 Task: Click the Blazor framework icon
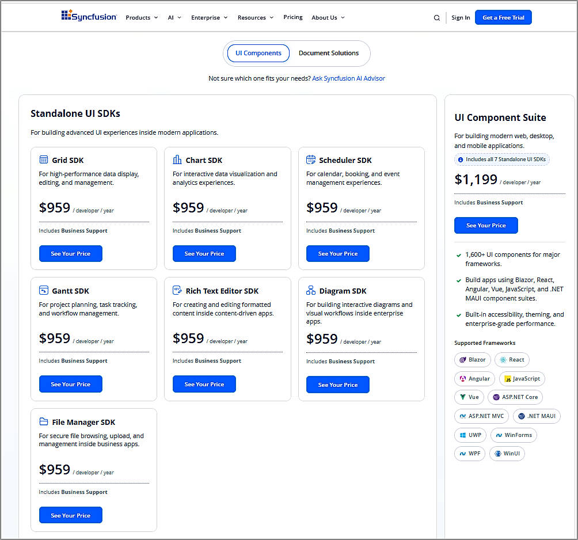(x=463, y=360)
